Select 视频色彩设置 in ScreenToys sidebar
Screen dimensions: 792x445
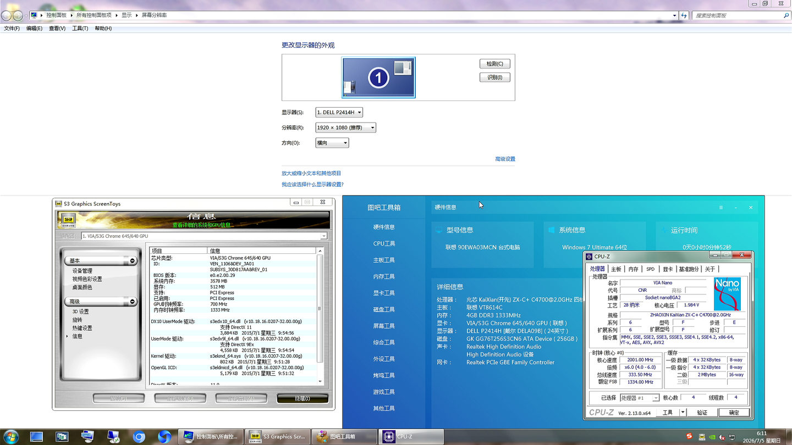point(87,279)
